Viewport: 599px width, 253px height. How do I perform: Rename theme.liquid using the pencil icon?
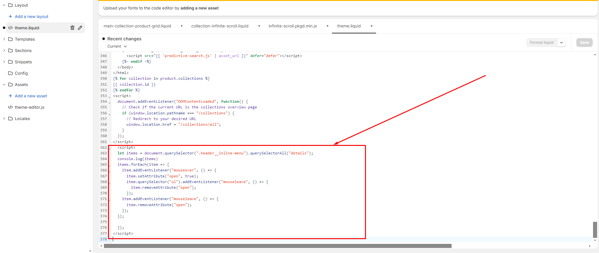pos(80,28)
